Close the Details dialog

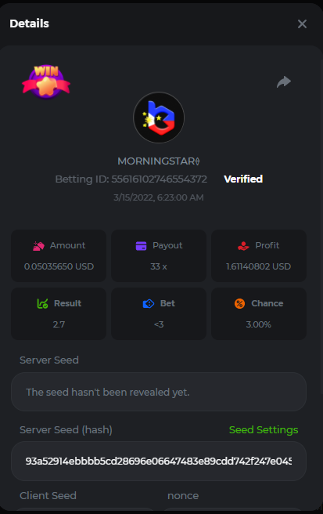pos(302,24)
